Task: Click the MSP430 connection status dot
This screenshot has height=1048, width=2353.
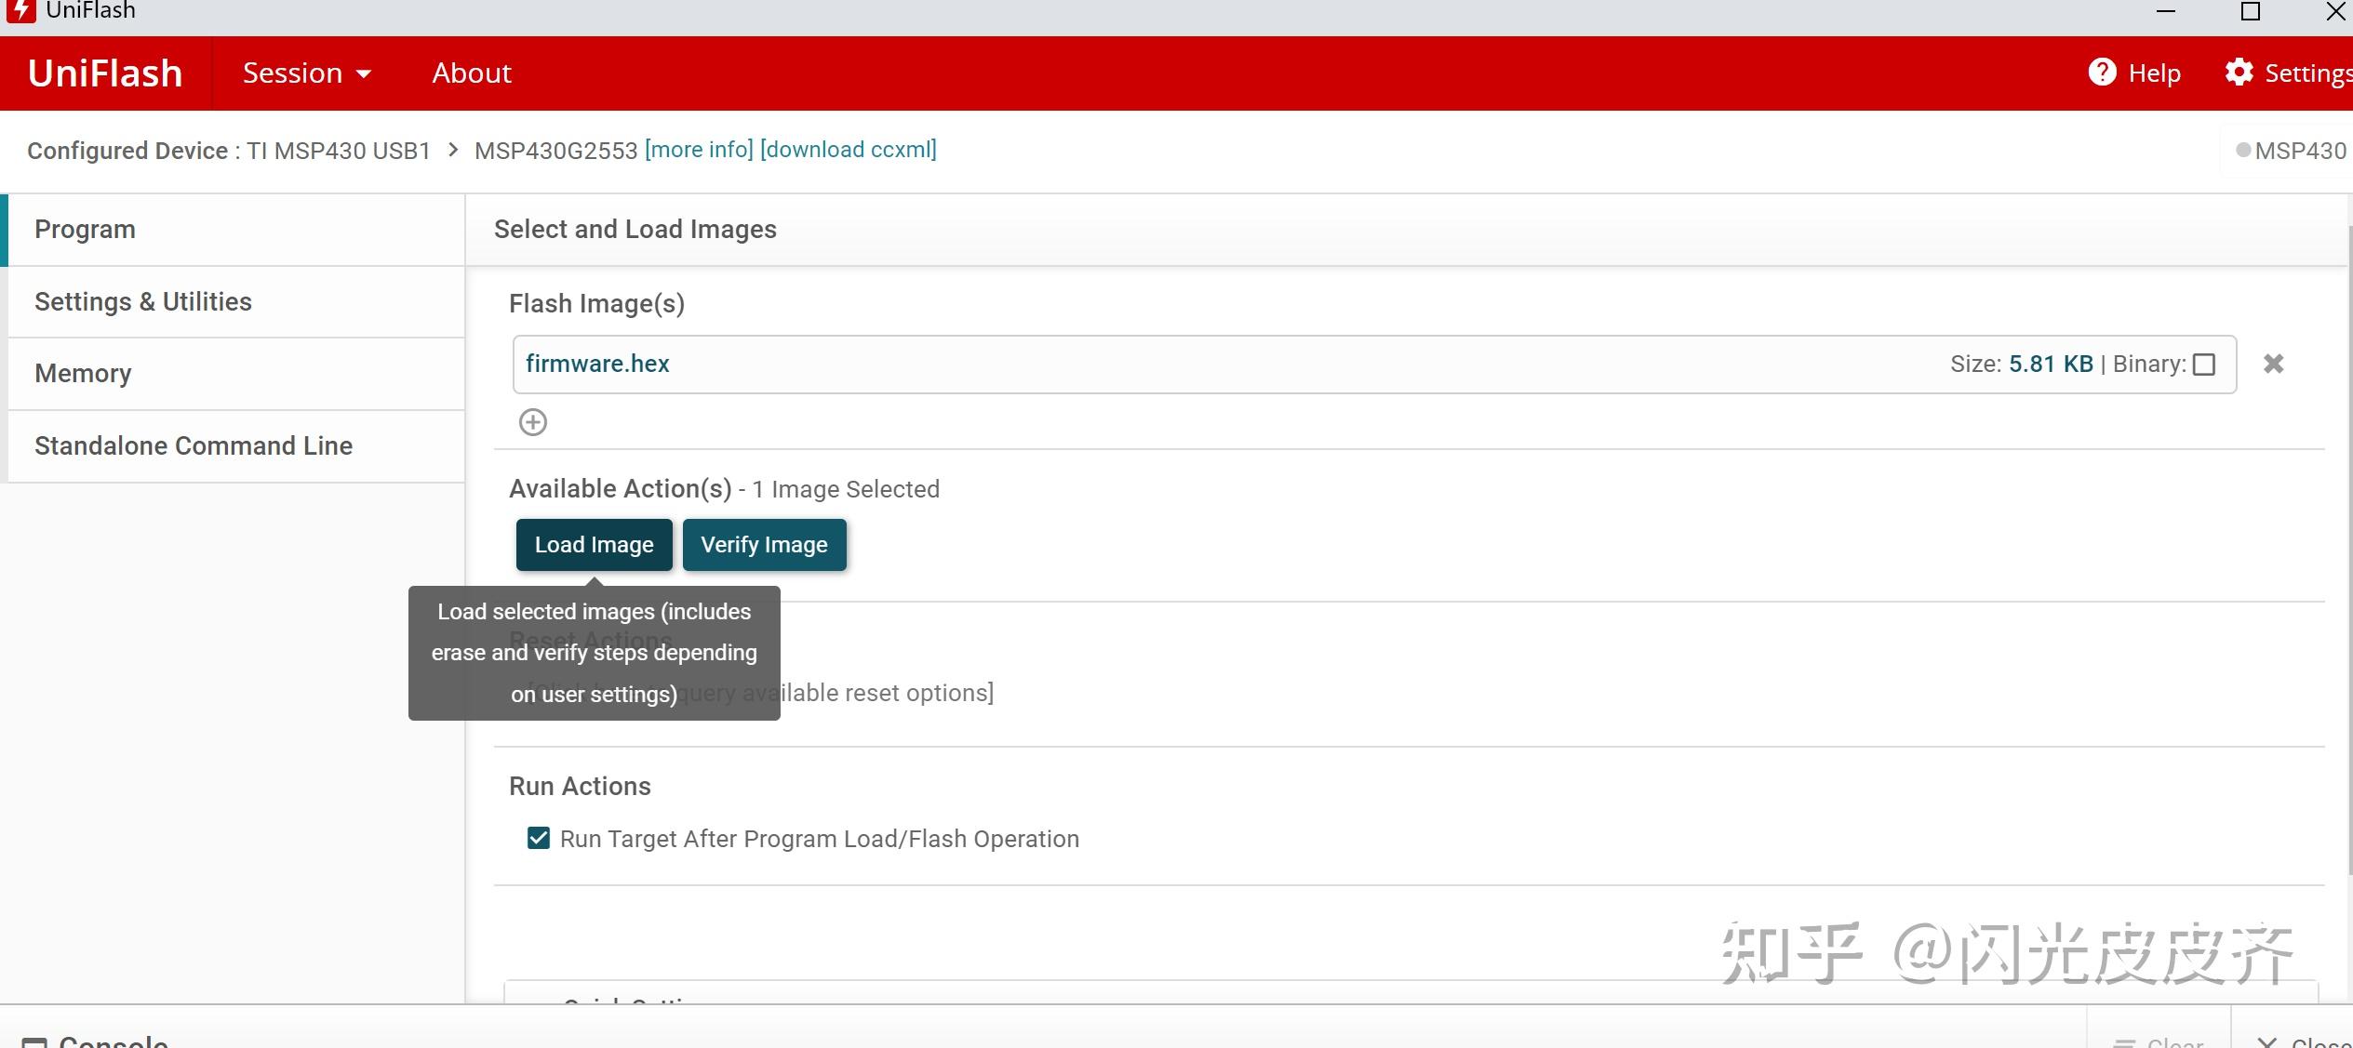Action: [x=2243, y=150]
